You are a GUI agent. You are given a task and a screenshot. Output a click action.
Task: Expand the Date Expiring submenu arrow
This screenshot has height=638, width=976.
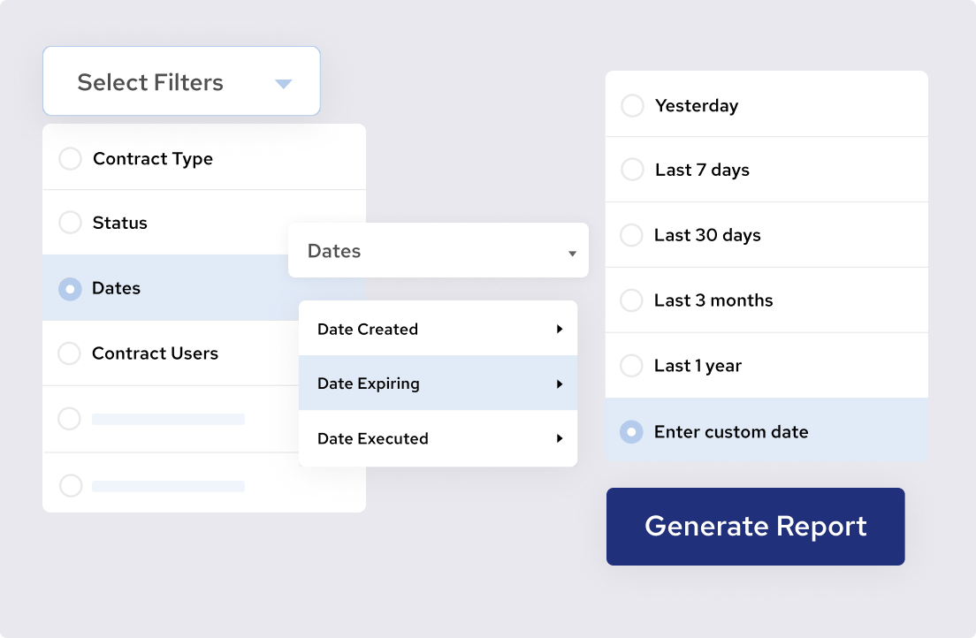pyautogui.click(x=560, y=384)
